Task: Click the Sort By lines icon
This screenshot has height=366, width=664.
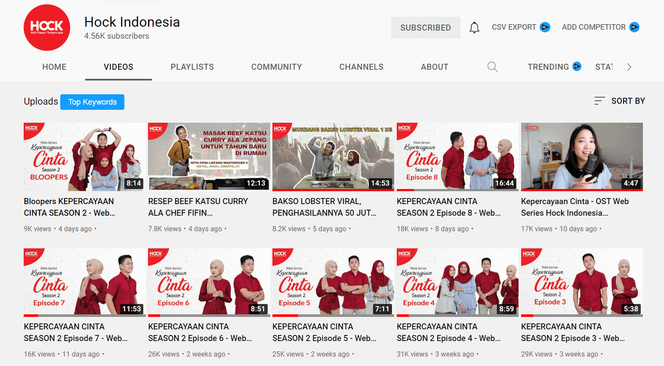Action: (599, 101)
